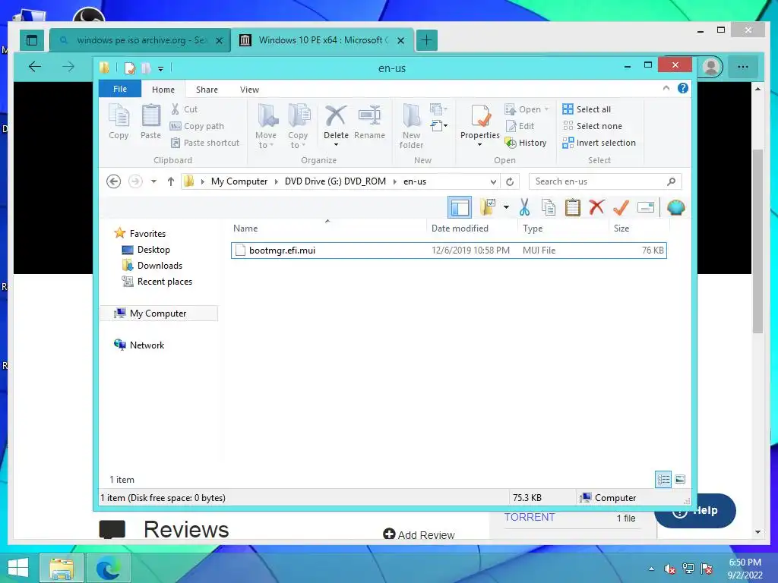This screenshot has width=778, height=583.
Task: Click DVD Drive (G:) DVD_ROM breadcrumb
Action: click(335, 181)
